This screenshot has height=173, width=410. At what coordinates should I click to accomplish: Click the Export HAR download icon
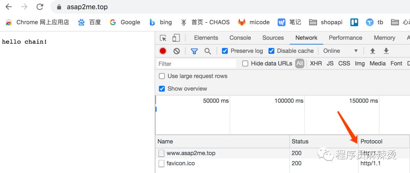pyautogui.click(x=386, y=51)
